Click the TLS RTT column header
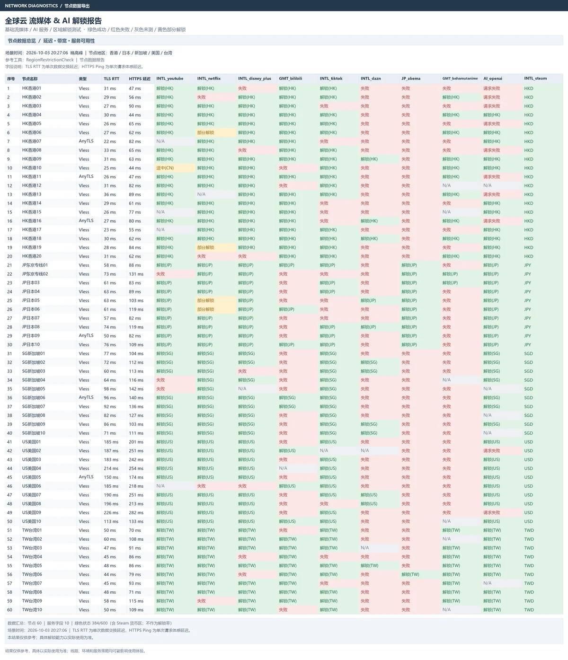Screen dimensions: 568x660 [x=112, y=79]
